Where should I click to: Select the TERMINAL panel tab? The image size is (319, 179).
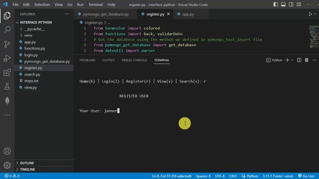(x=161, y=60)
